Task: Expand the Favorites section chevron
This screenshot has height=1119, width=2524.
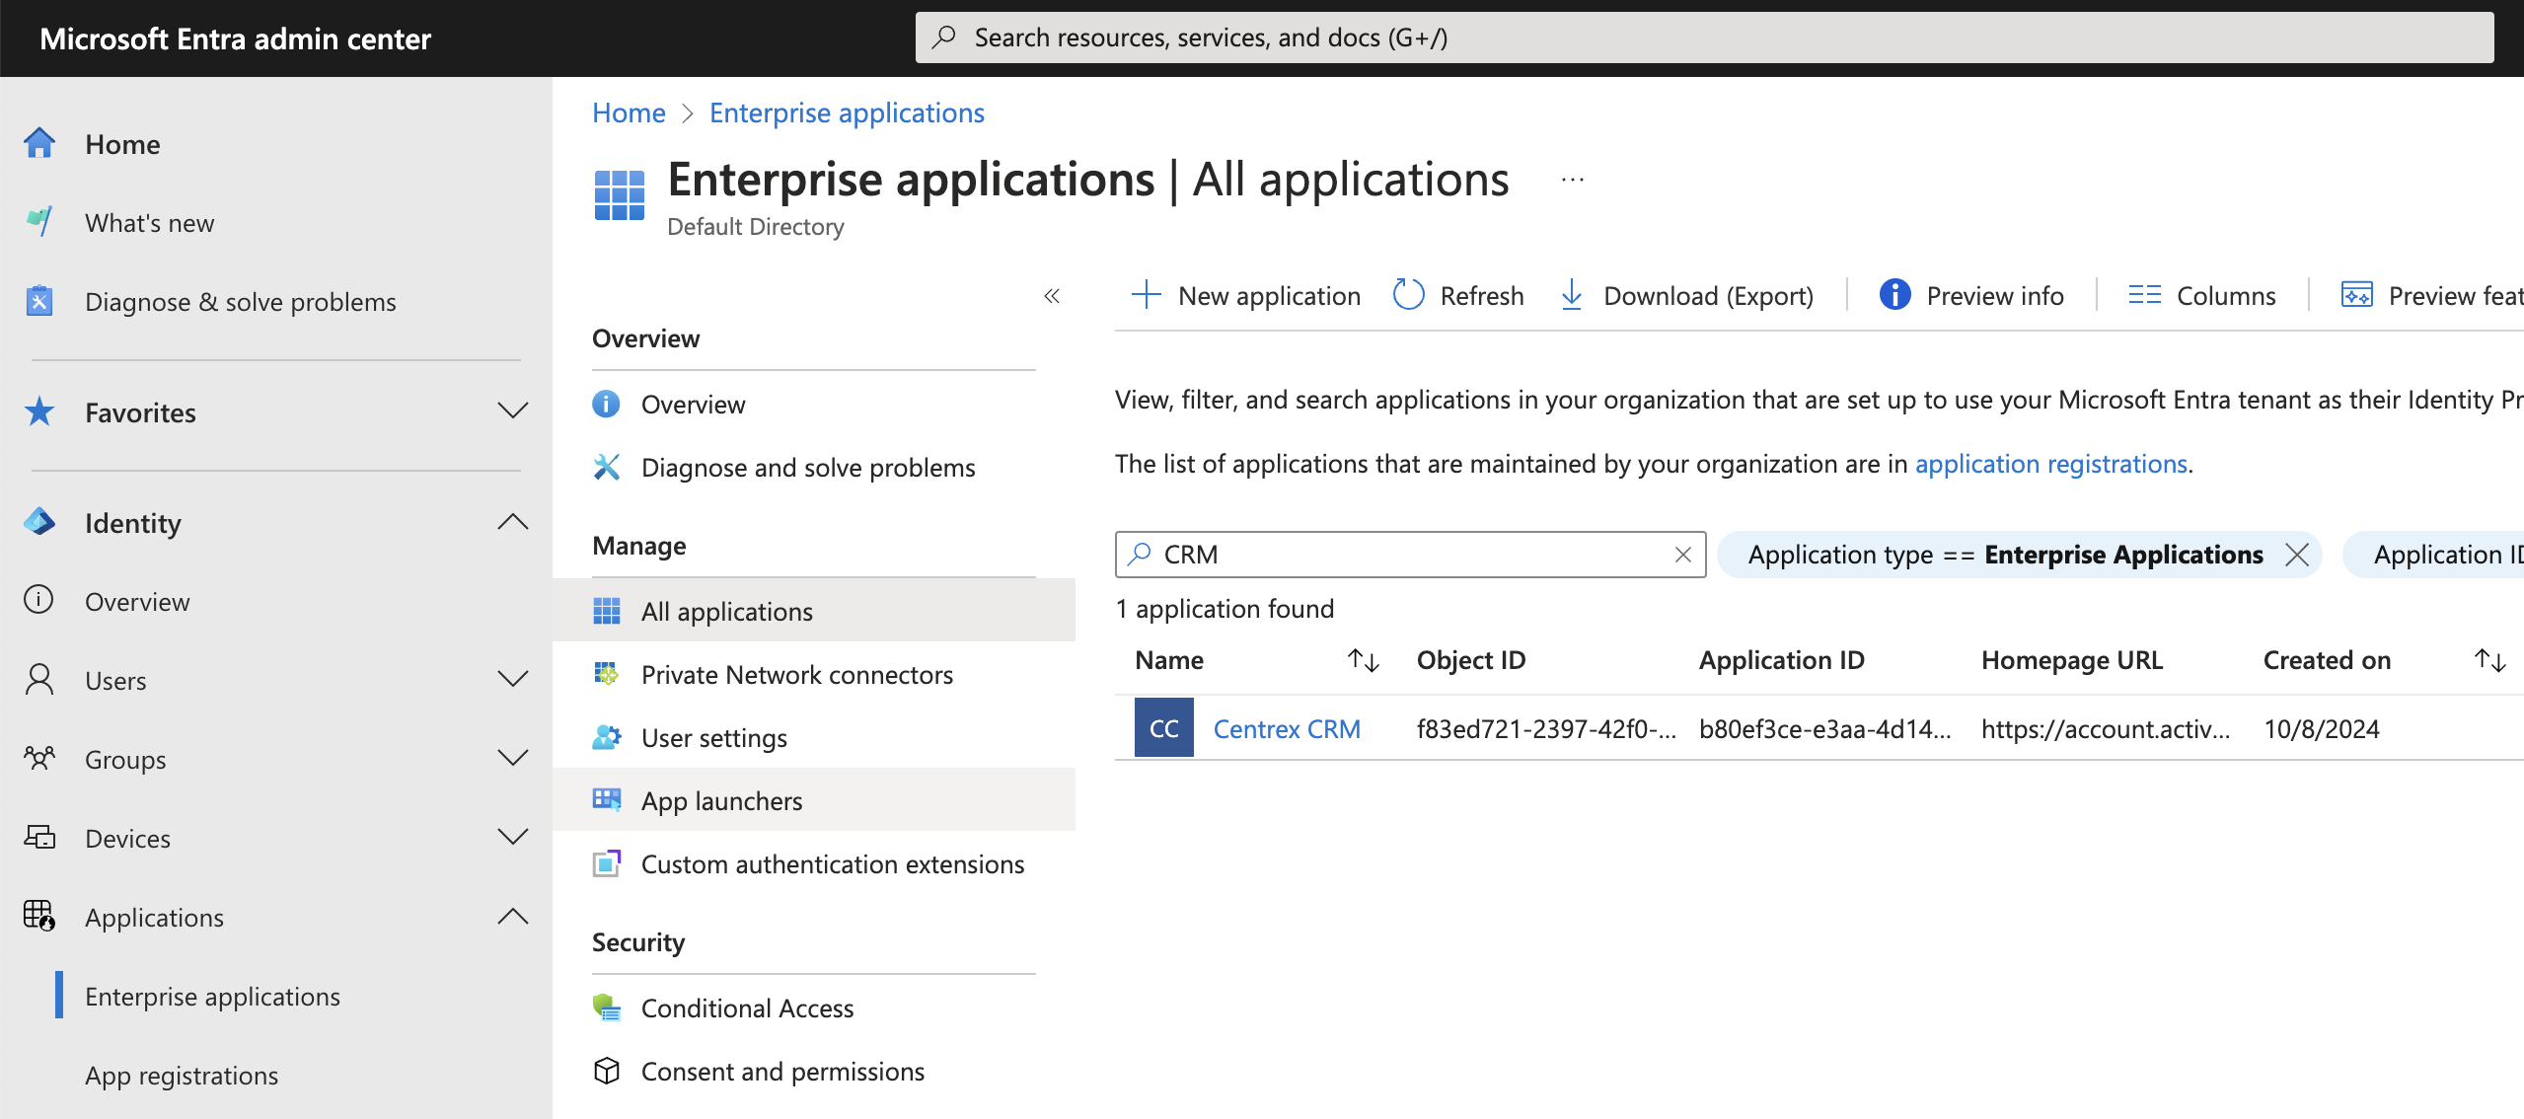Action: tap(513, 411)
